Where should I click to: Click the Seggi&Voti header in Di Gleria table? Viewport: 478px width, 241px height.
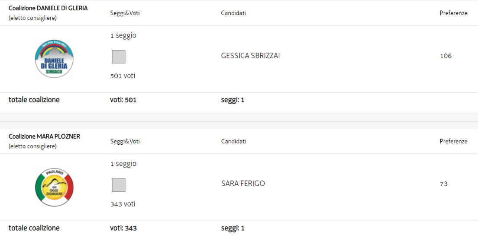(125, 13)
